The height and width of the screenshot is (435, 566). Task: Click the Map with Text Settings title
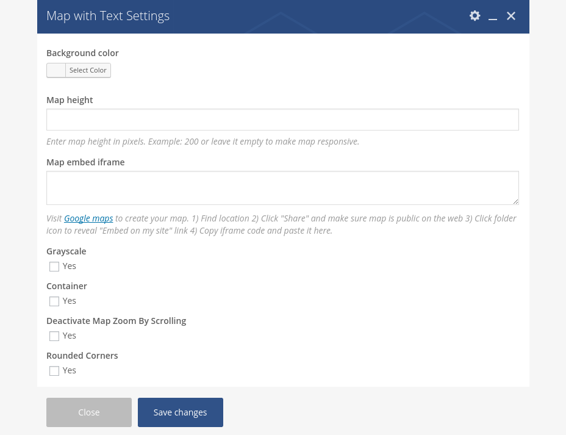click(x=108, y=16)
